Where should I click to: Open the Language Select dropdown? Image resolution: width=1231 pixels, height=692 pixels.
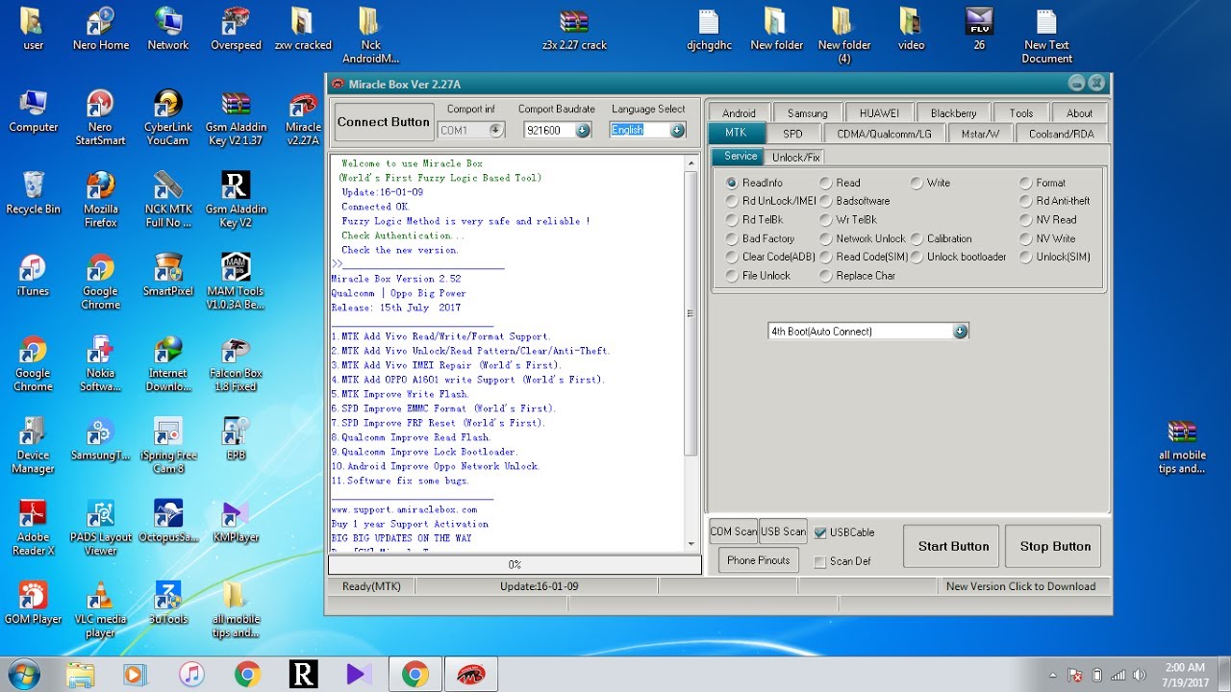click(677, 130)
